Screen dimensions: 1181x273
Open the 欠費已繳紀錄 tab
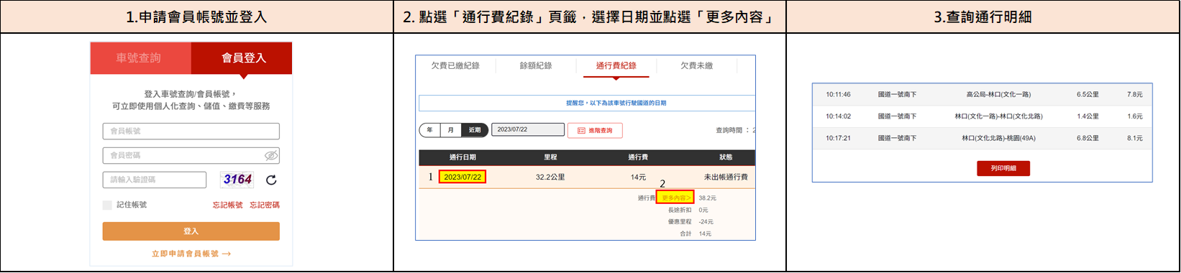pos(455,65)
